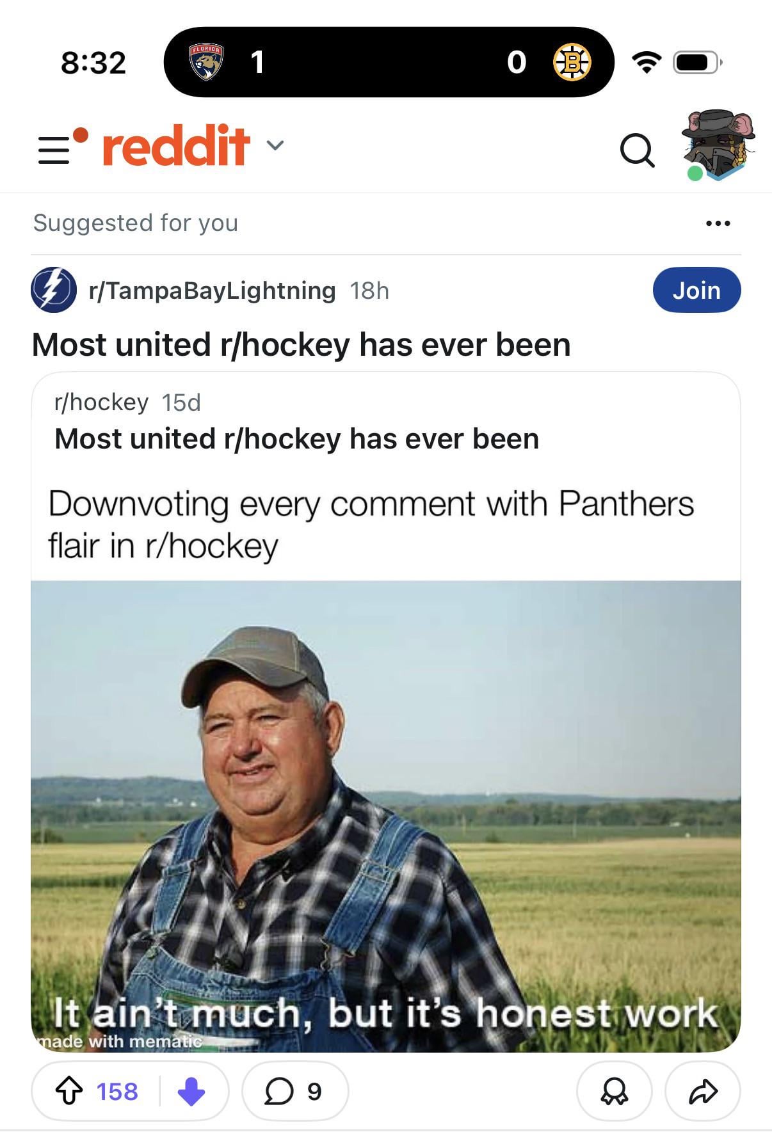Screen dimensions: 772x1139
Task: Tap the award icon on post
Action: (614, 1091)
